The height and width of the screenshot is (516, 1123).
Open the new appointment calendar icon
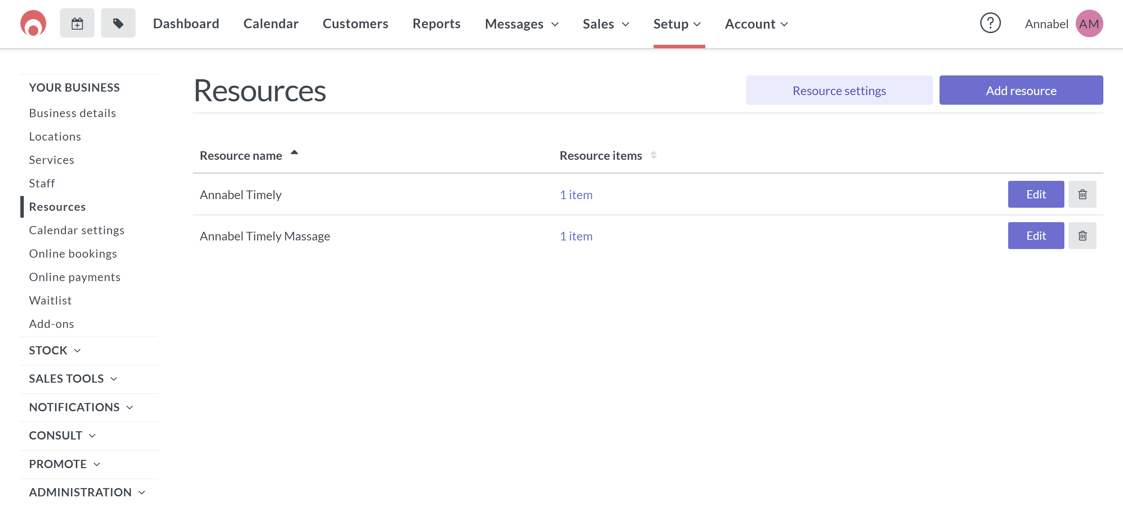(x=77, y=23)
